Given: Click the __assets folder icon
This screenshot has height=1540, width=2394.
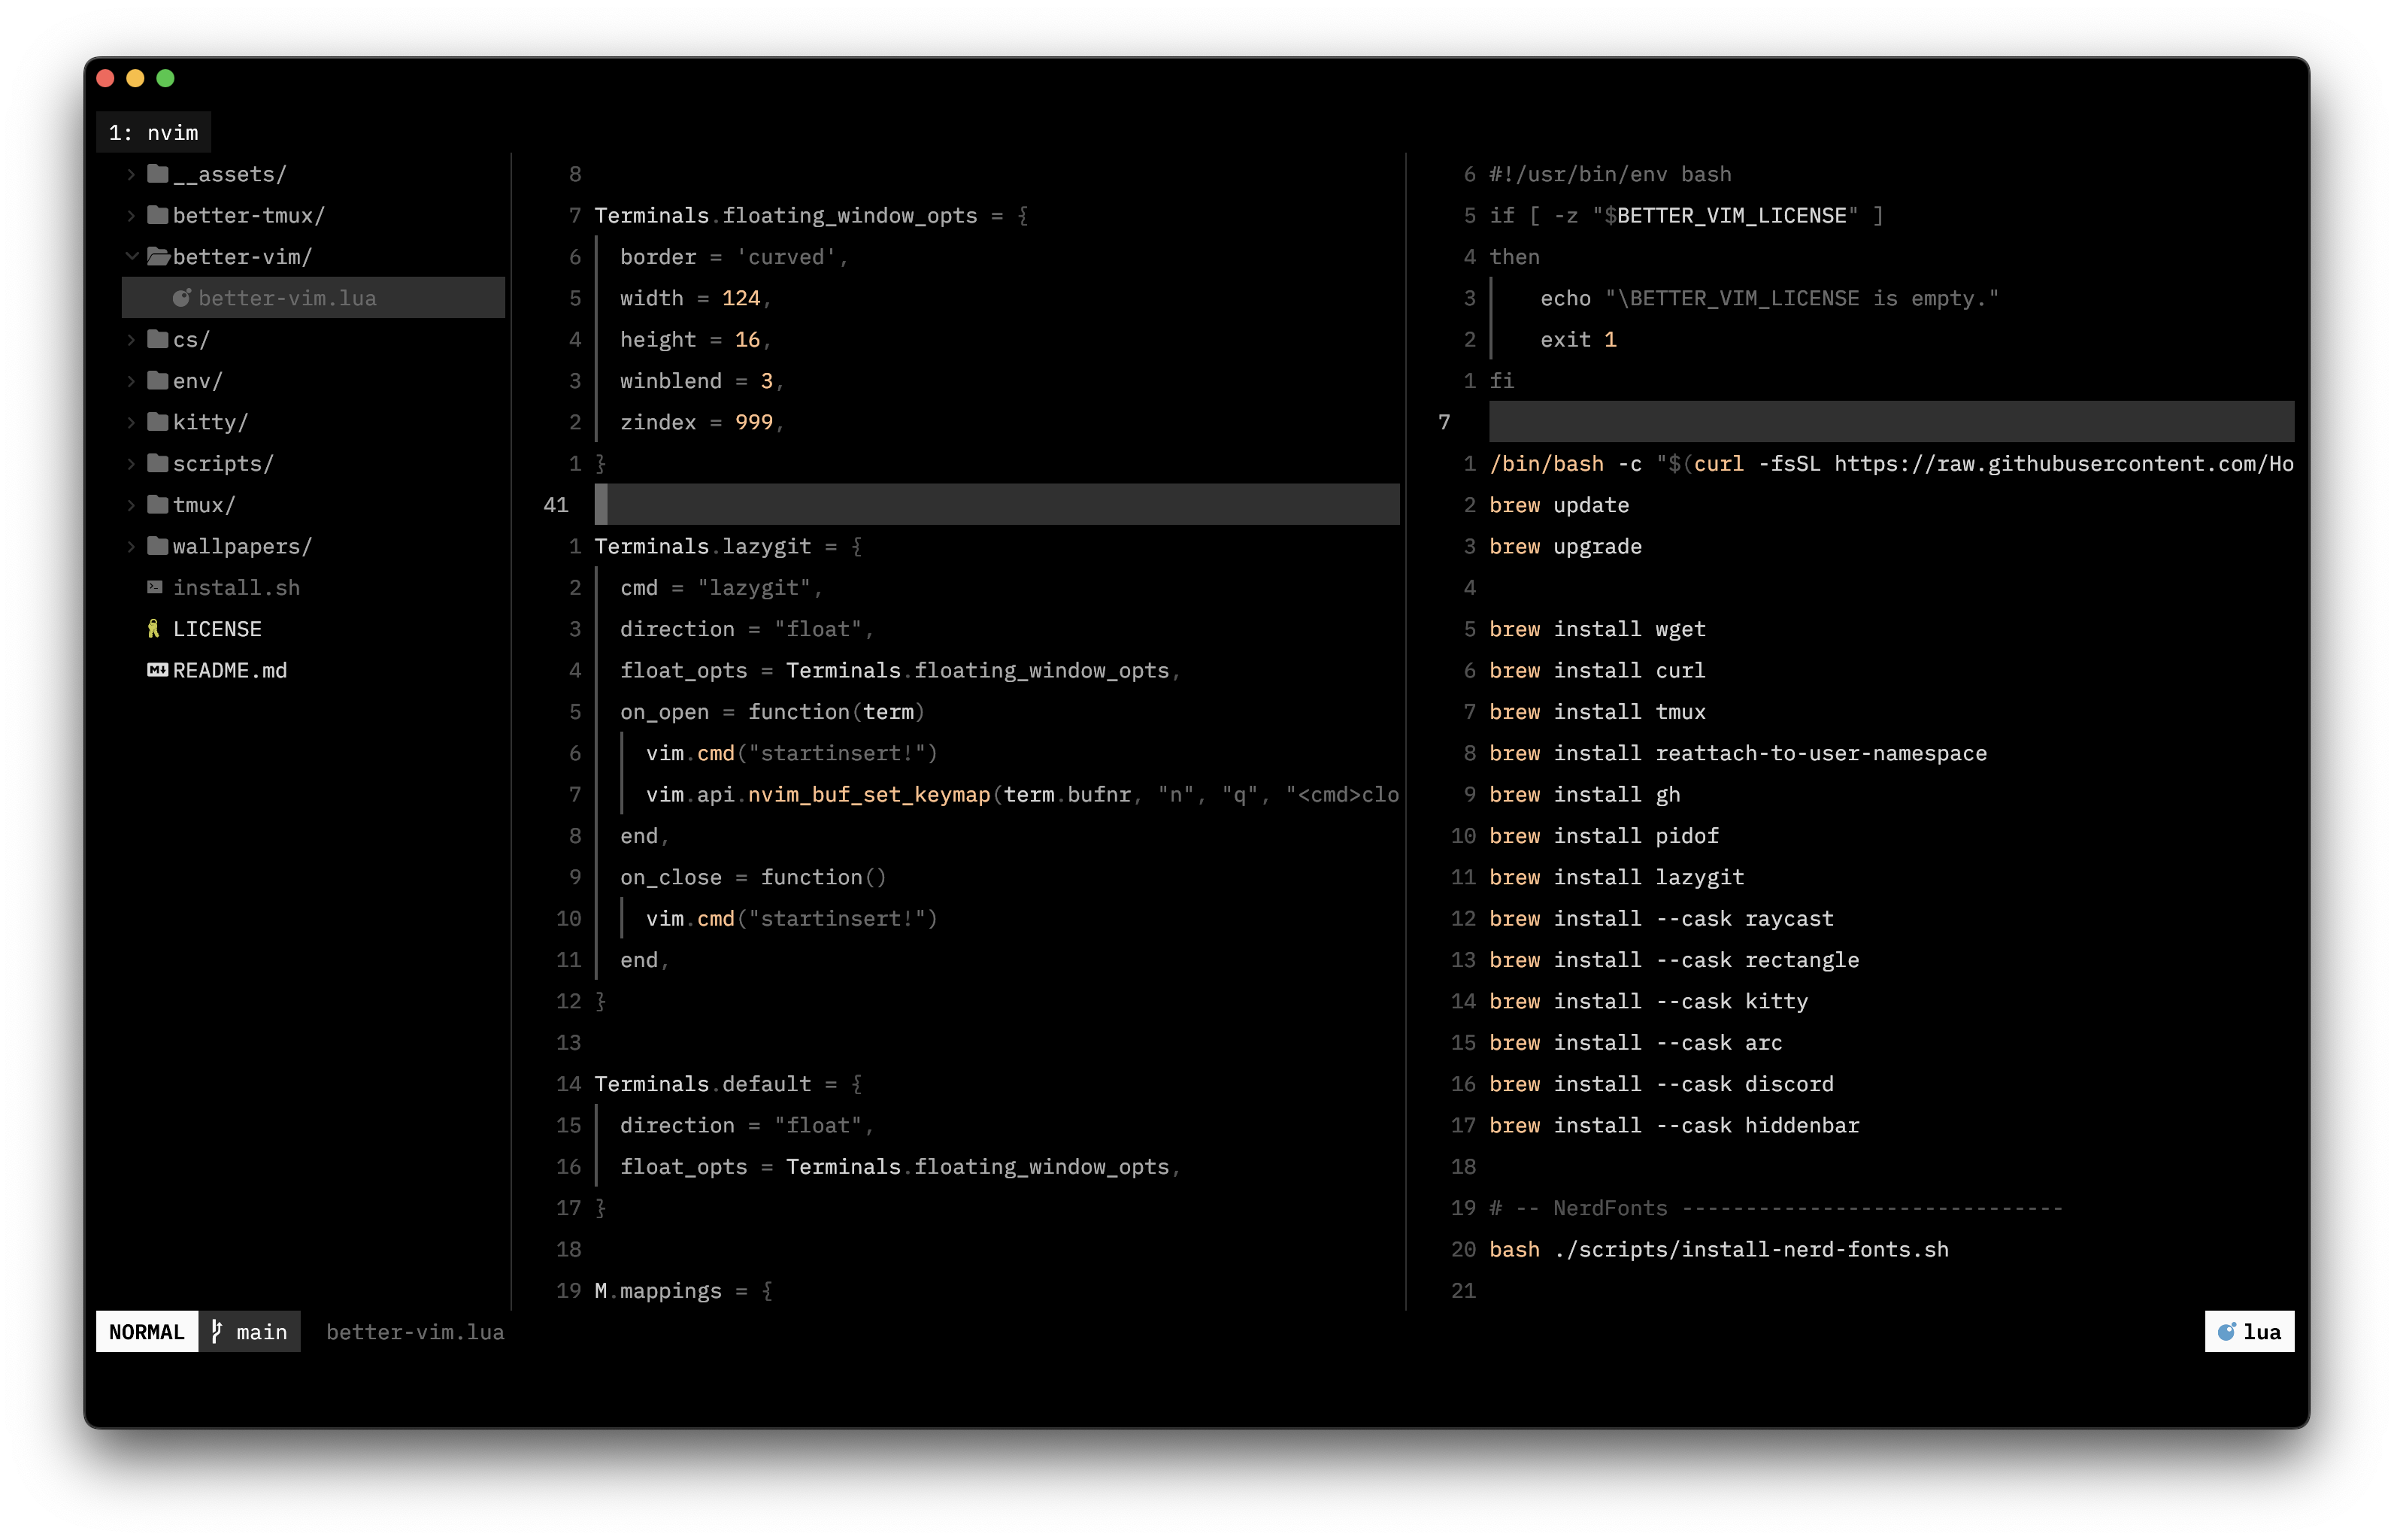Looking at the screenshot, I should tap(157, 174).
